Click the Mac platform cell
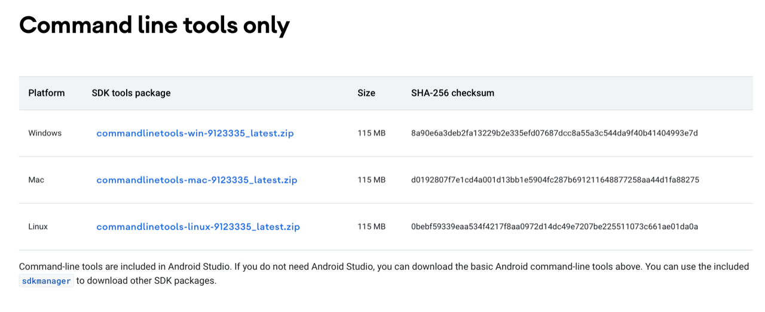This screenshot has width=765, height=312. pyautogui.click(x=36, y=180)
